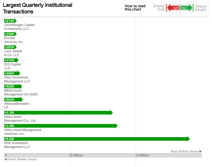Click the +416K IEQ Capital buy arrow
The image size is (212, 167).
click(x=12, y=60)
